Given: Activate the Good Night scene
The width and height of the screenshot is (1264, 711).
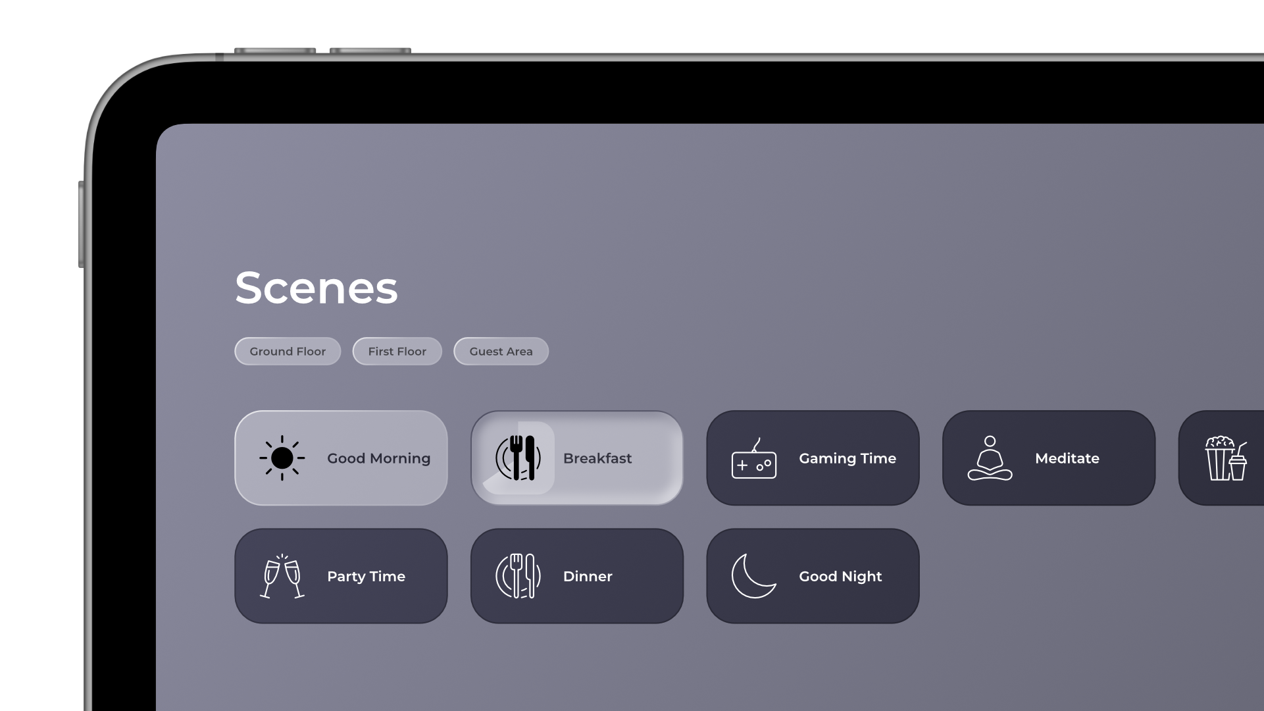Looking at the screenshot, I should pos(813,575).
